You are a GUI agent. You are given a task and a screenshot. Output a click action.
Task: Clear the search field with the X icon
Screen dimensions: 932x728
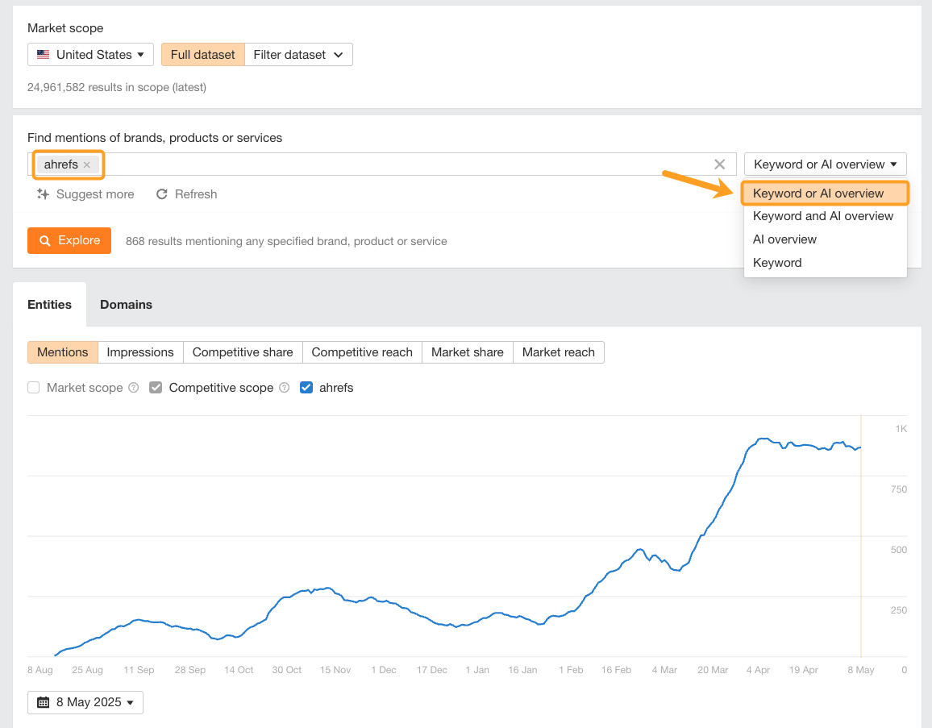click(719, 164)
